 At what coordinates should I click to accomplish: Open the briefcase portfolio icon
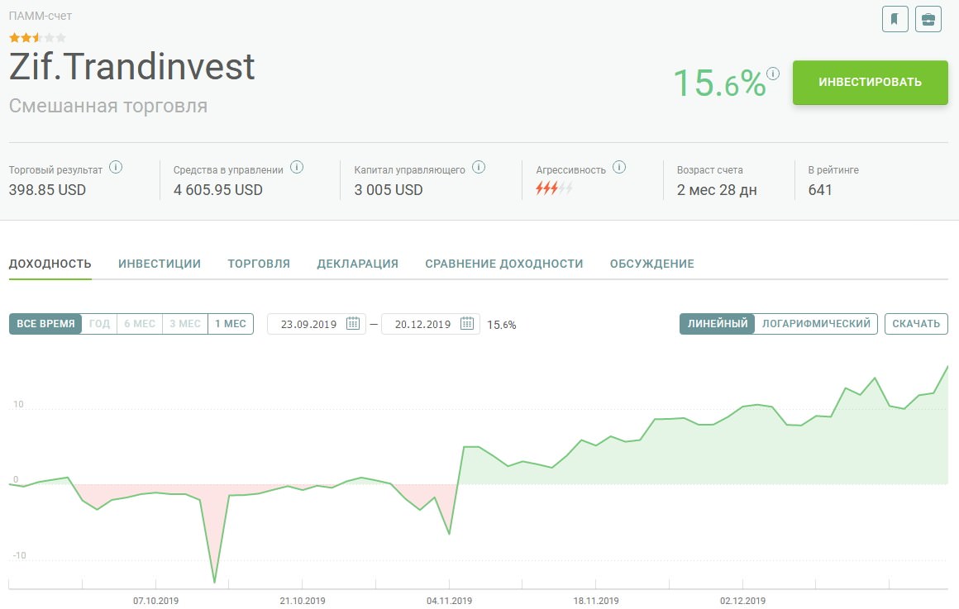tap(928, 19)
